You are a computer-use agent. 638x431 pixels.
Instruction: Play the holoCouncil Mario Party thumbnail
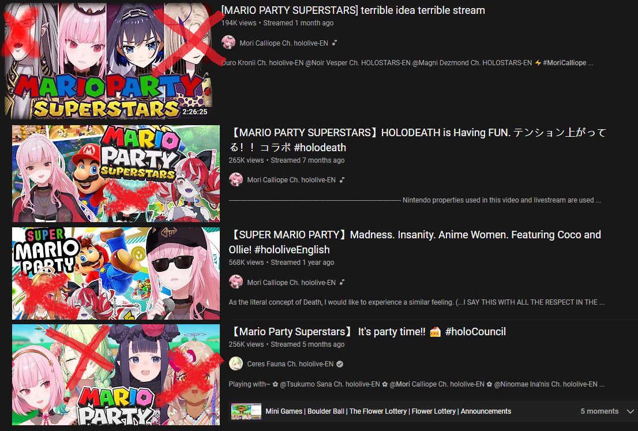click(116, 375)
